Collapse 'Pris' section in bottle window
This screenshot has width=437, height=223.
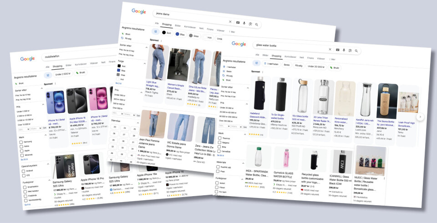click(x=247, y=104)
